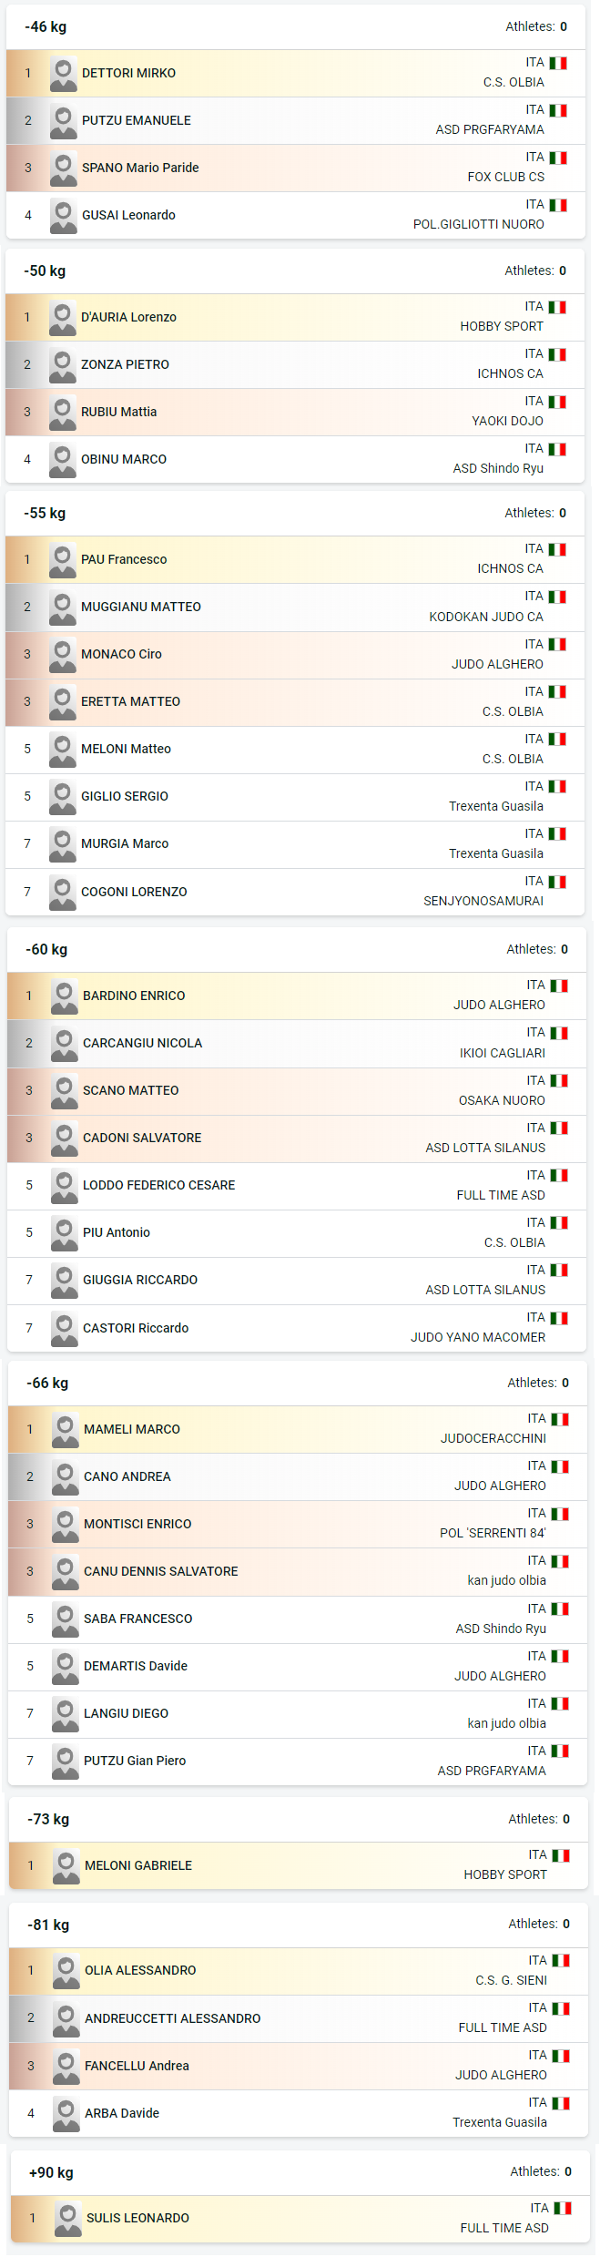Click DETTORI MIRKO's avatar icon
This screenshot has width=600, height=2257.
pyautogui.click(x=64, y=74)
